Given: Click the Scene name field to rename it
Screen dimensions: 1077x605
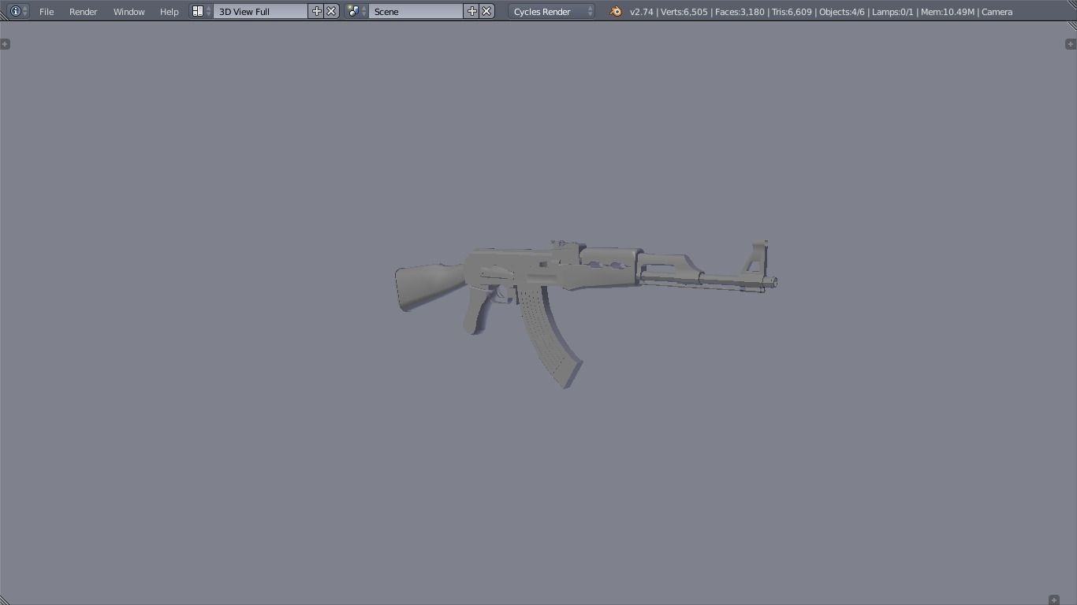Looking at the screenshot, I should [x=416, y=11].
